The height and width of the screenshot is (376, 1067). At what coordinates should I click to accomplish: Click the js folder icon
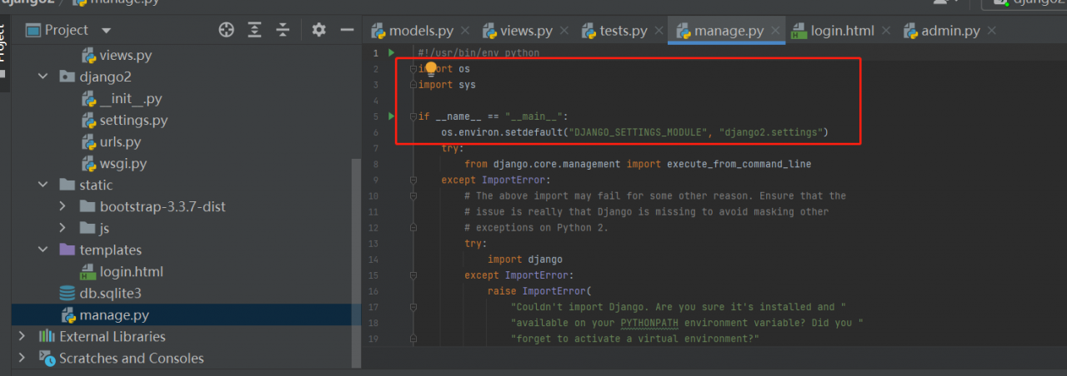88,228
